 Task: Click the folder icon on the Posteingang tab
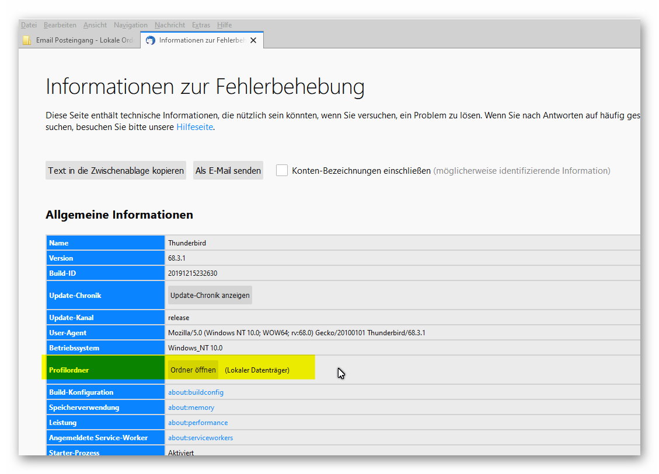tap(26, 40)
